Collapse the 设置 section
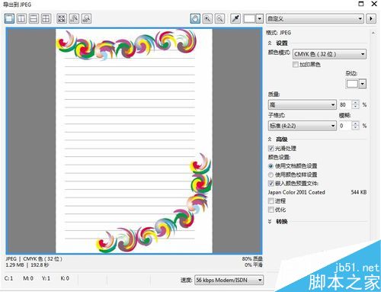Image resolution: width=381 pixels, height=292 pixels. click(270, 43)
